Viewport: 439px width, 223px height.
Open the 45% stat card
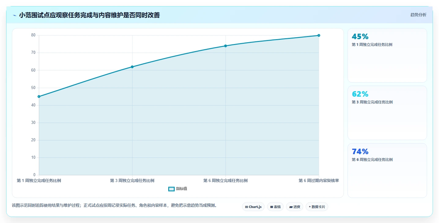click(x=387, y=55)
